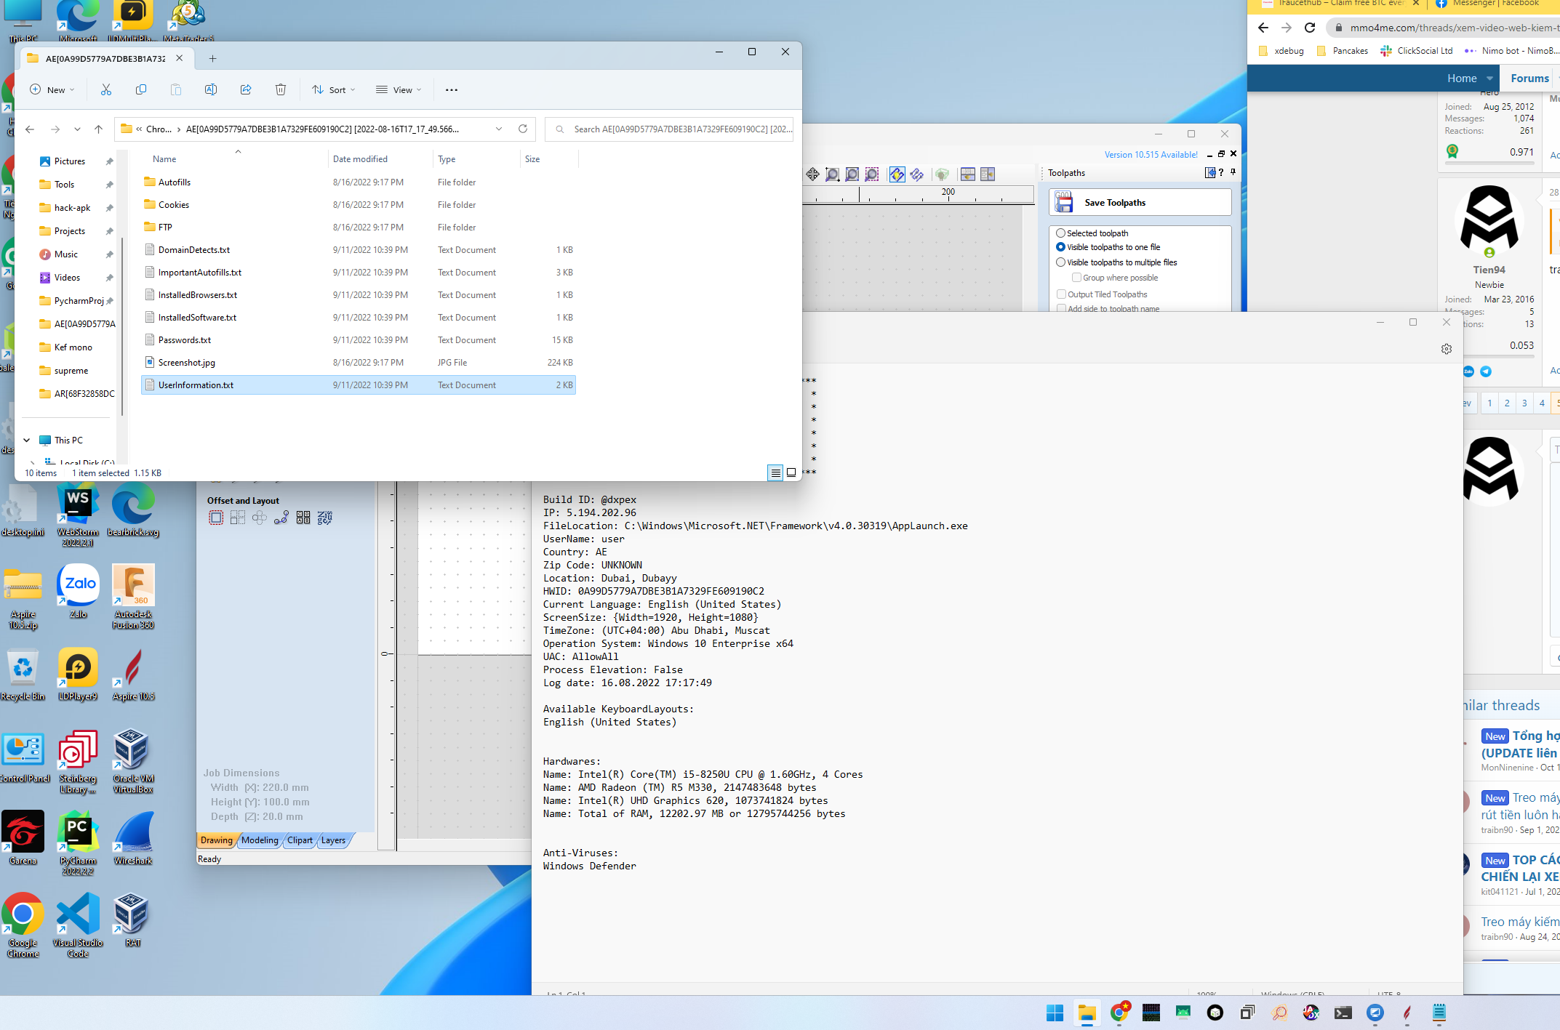Click the Windows Start button on taskbar
Image resolution: width=1560 pixels, height=1030 pixels.
point(1055,1013)
